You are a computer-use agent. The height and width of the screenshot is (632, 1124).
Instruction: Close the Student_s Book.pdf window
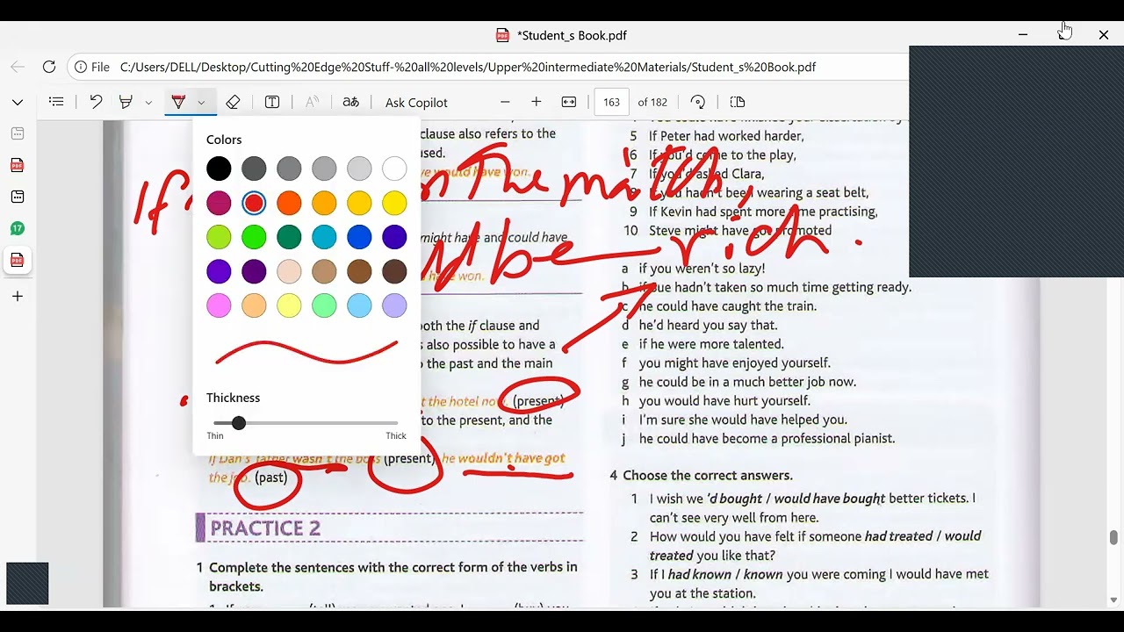click(1104, 35)
